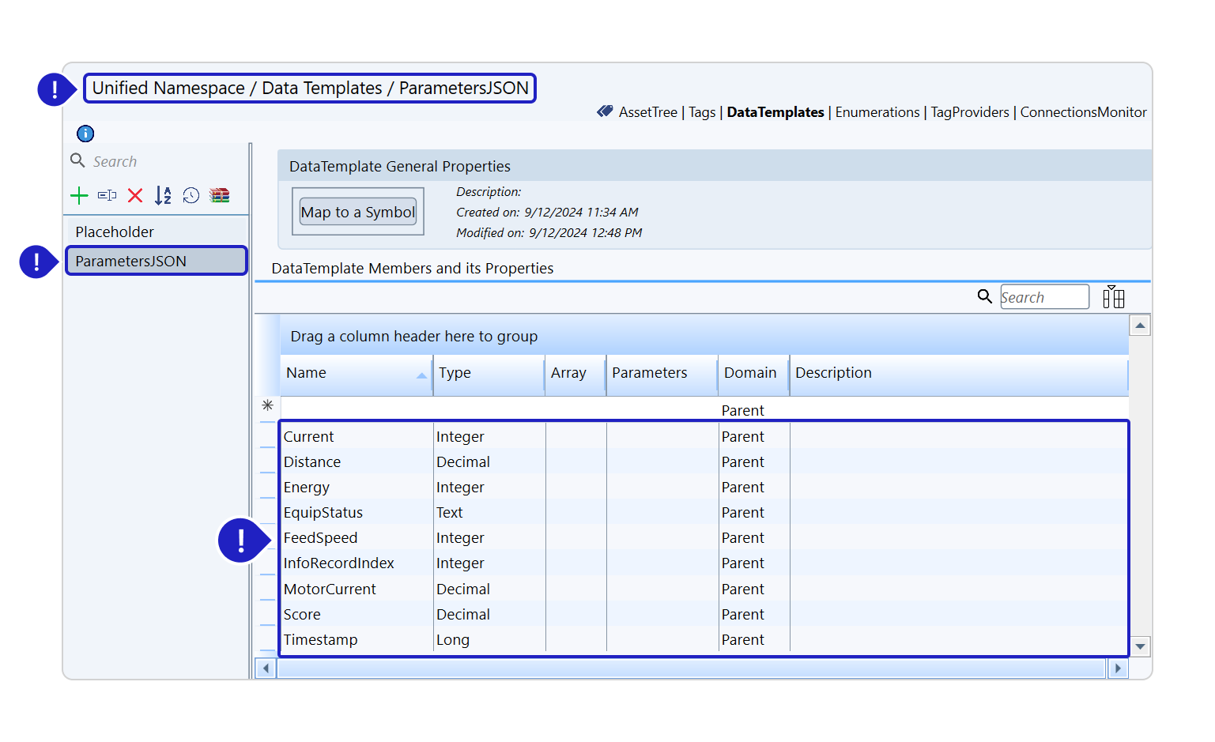
Task: Delete the selected template with red X
Action: coord(135,195)
